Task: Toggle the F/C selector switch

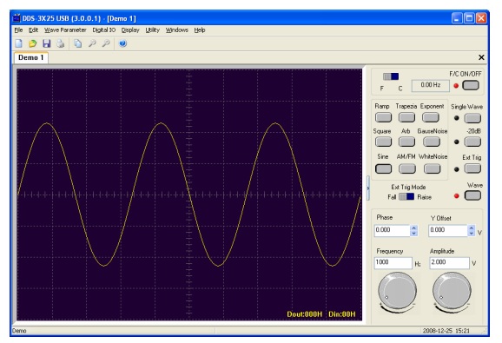Action: click(391, 76)
